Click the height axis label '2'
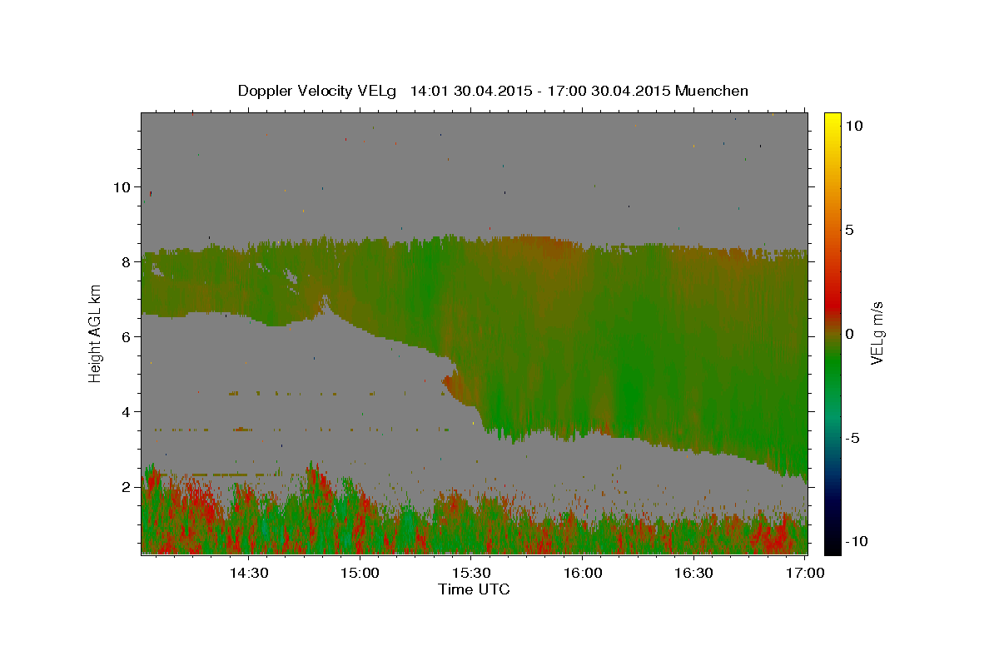The width and height of the screenshot is (999, 666). click(x=125, y=487)
